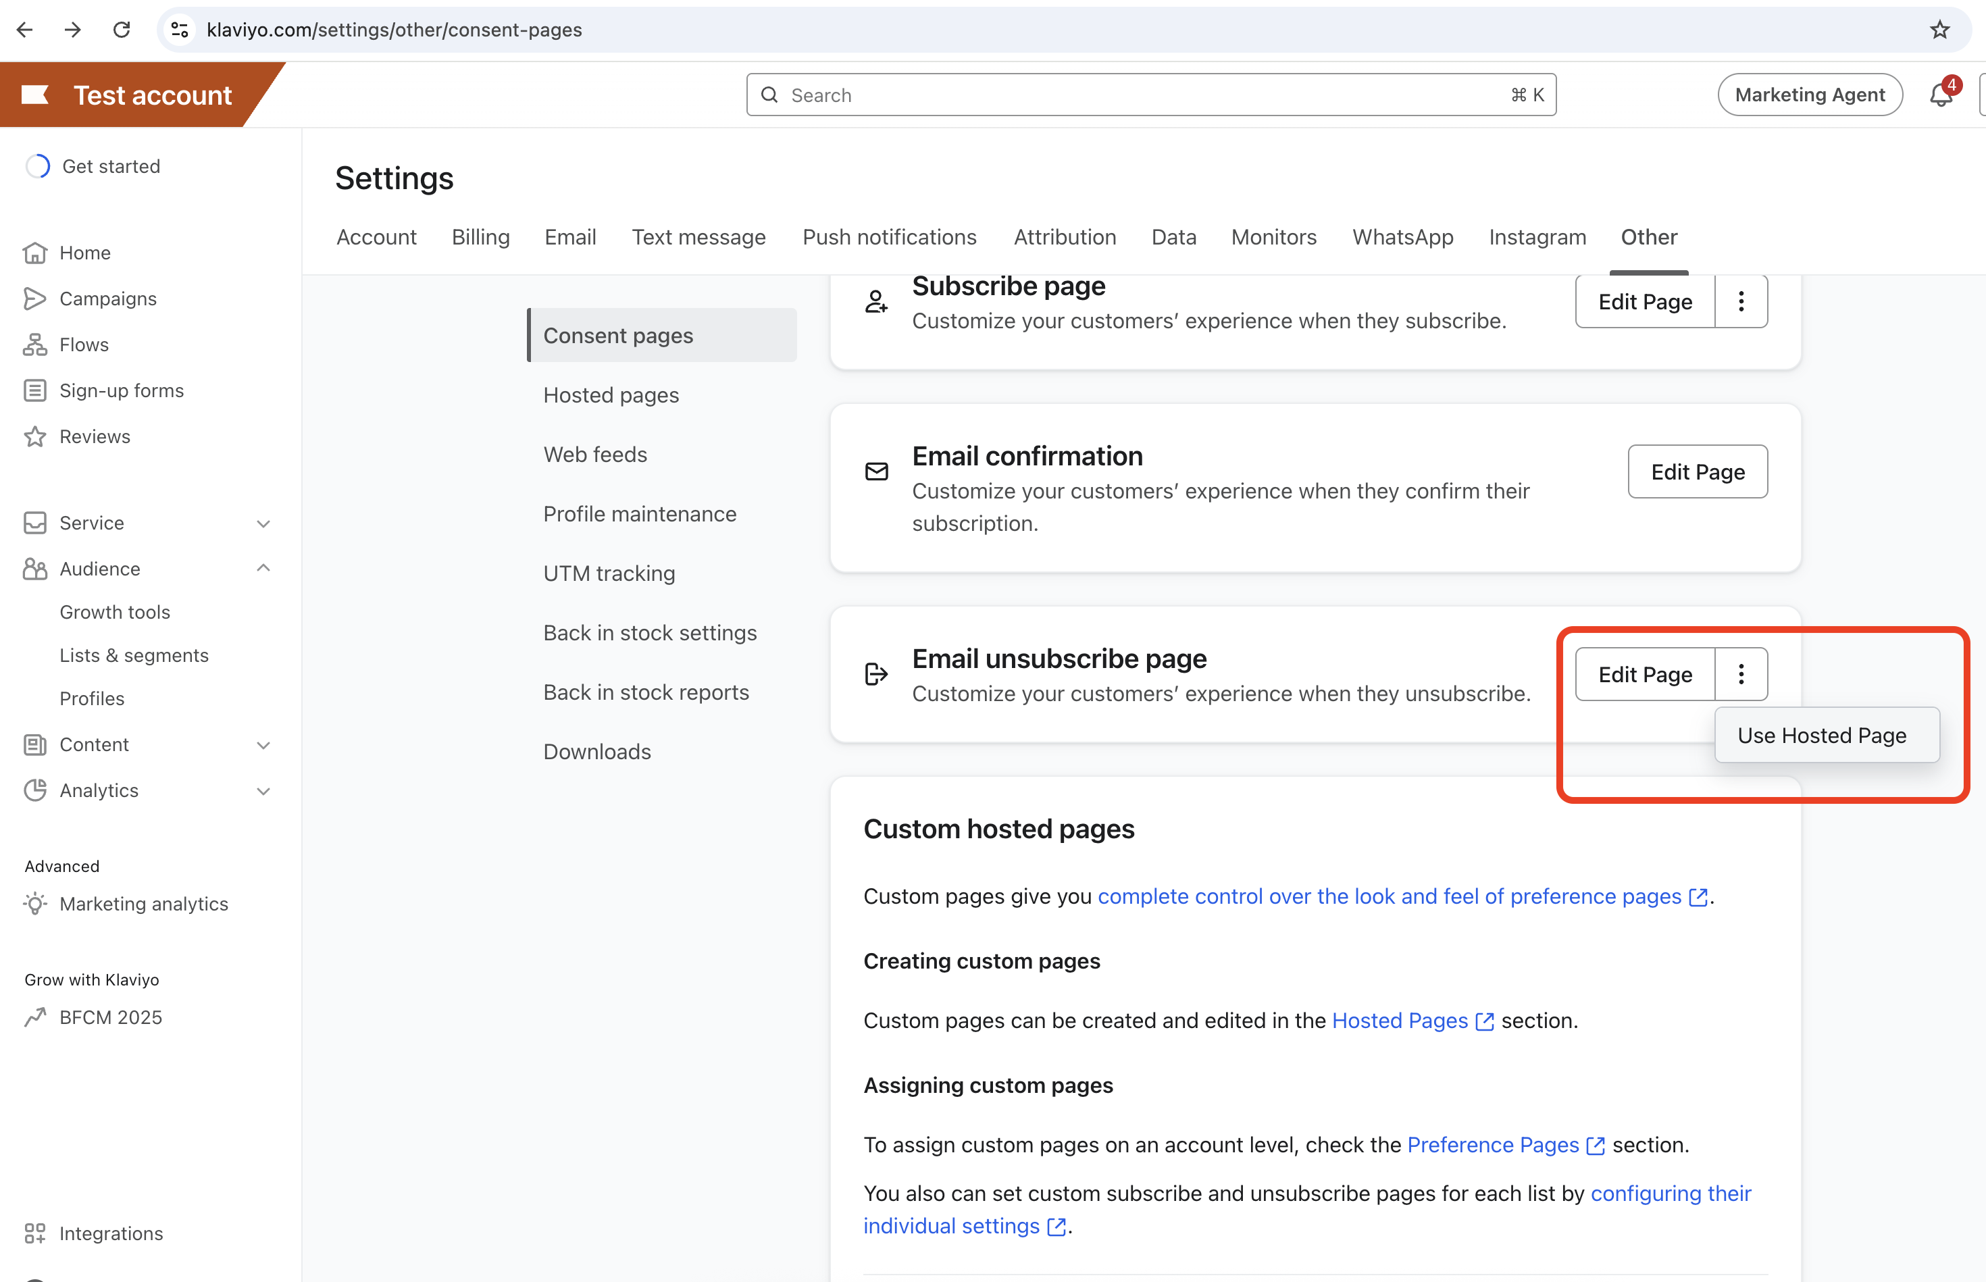The image size is (1986, 1282).
Task: Click the Integrations icon at the bottom
Action: [35, 1233]
